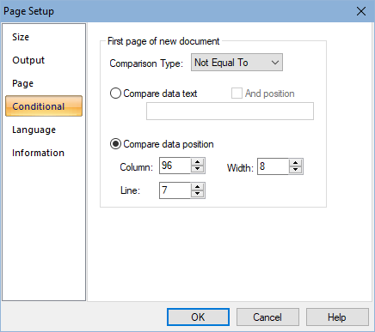This screenshot has height=332, width=375.
Task: Click the Width value field
Action: click(x=273, y=166)
